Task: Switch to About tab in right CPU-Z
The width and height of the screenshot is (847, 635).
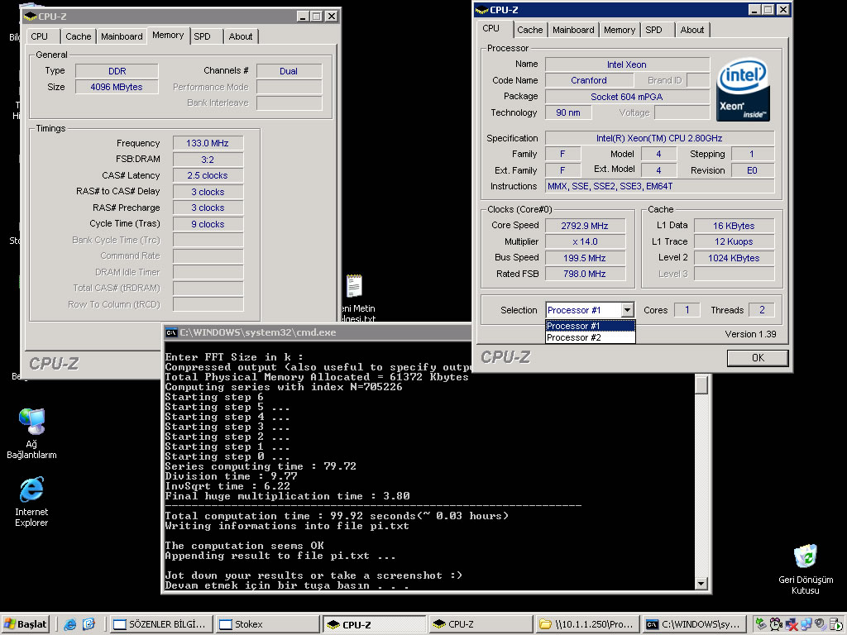Action: tap(692, 31)
